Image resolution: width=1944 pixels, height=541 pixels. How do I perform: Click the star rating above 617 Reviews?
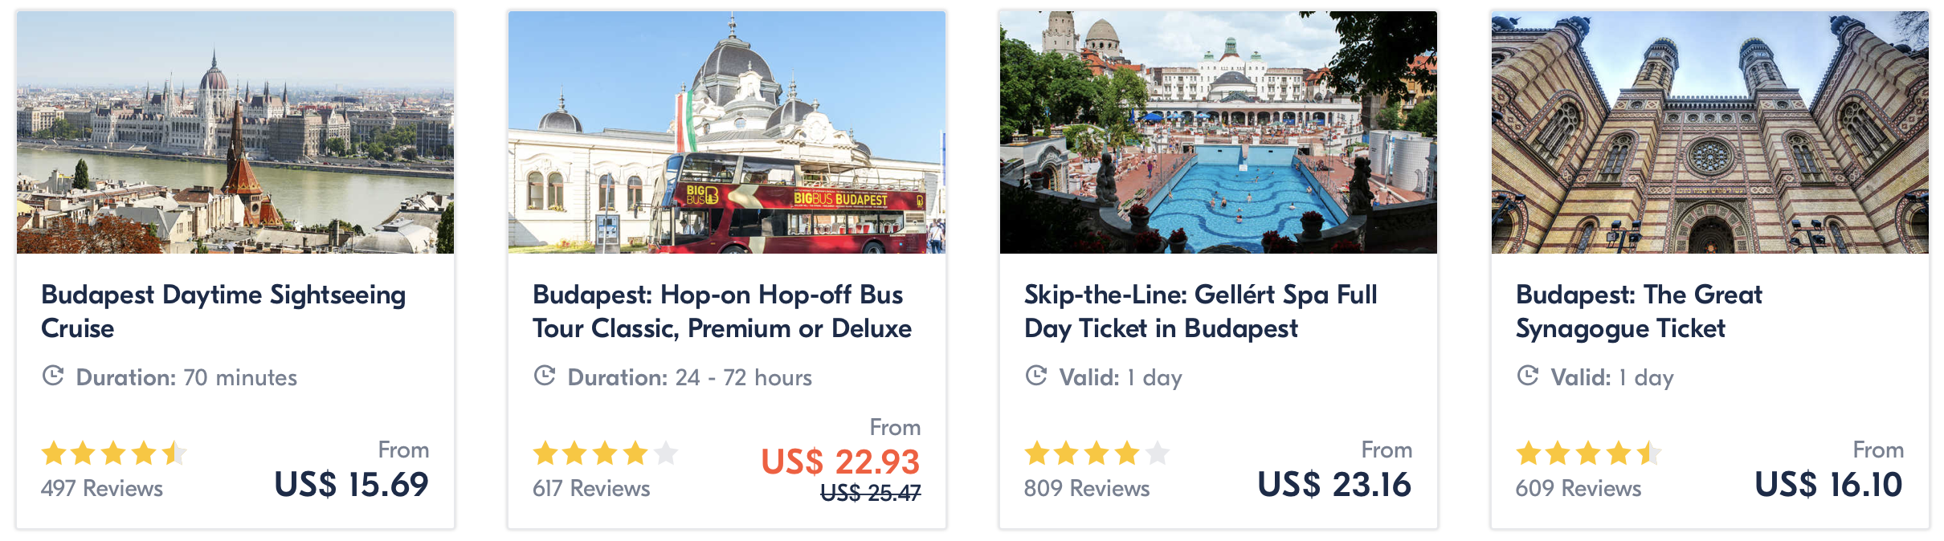point(606,454)
